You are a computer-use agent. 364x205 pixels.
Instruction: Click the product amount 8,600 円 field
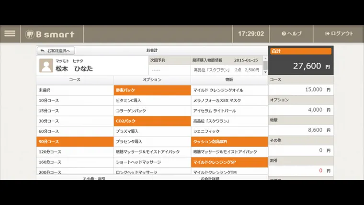tap(301, 130)
